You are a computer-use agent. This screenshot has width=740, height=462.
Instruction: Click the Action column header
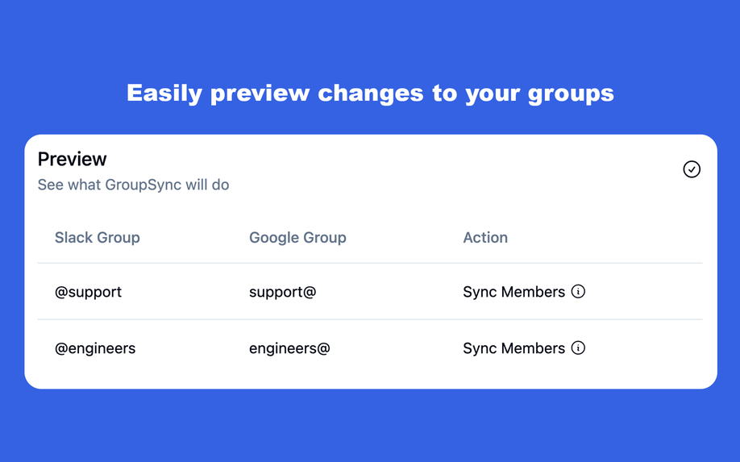coord(485,237)
